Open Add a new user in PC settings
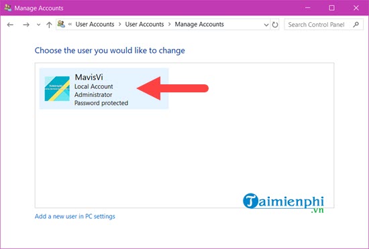Image resolution: width=369 pixels, height=249 pixels. coord(75,216)
